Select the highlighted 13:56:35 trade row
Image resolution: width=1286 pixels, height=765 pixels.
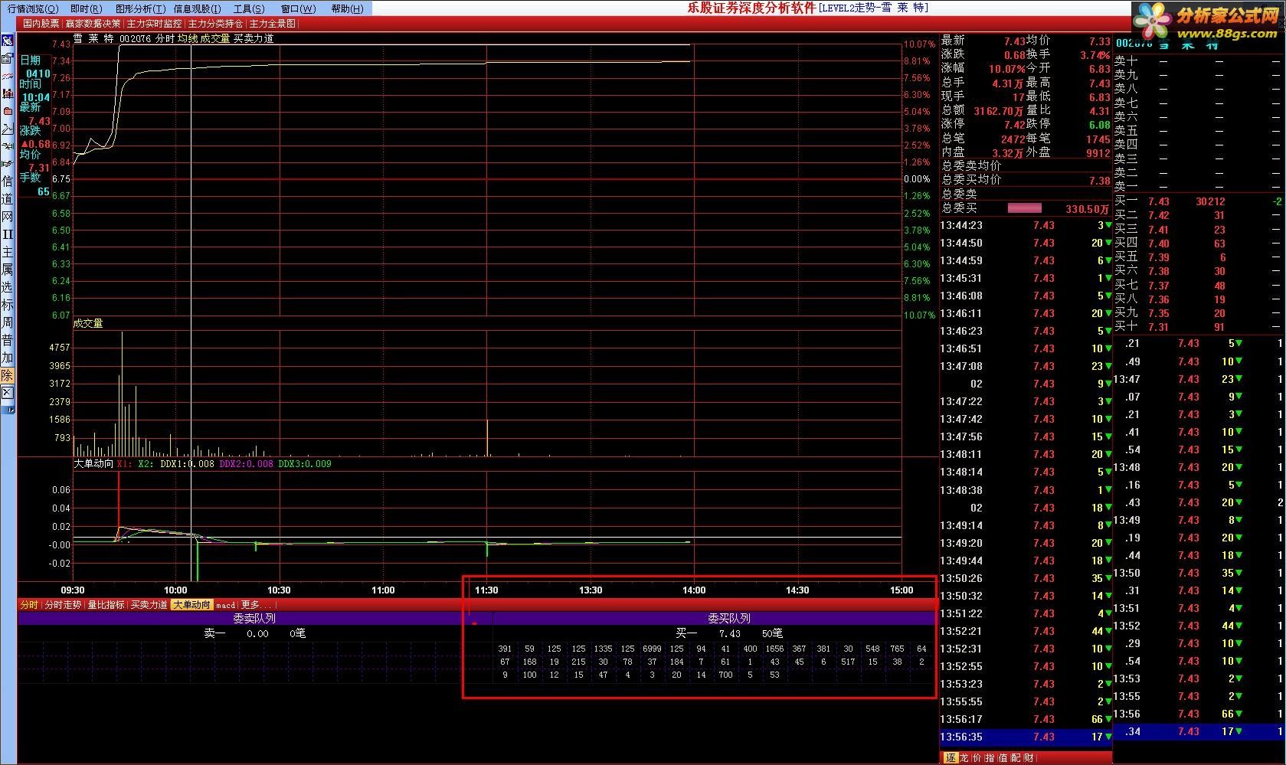tap(1026, 737)
